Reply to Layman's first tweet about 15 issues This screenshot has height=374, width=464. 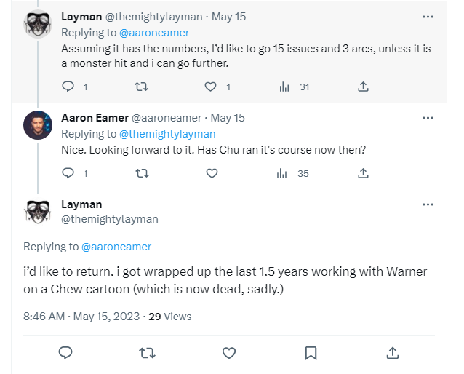coord(68,87)
